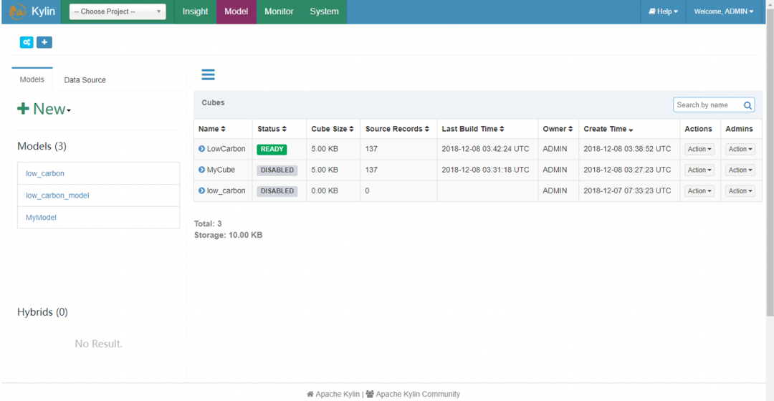
Task: Open Admins Action dropdown for MyCube
Action: coord(740,170)
